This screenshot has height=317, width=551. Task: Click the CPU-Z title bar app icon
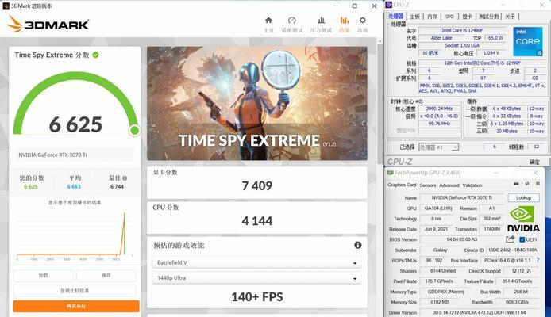389,5
